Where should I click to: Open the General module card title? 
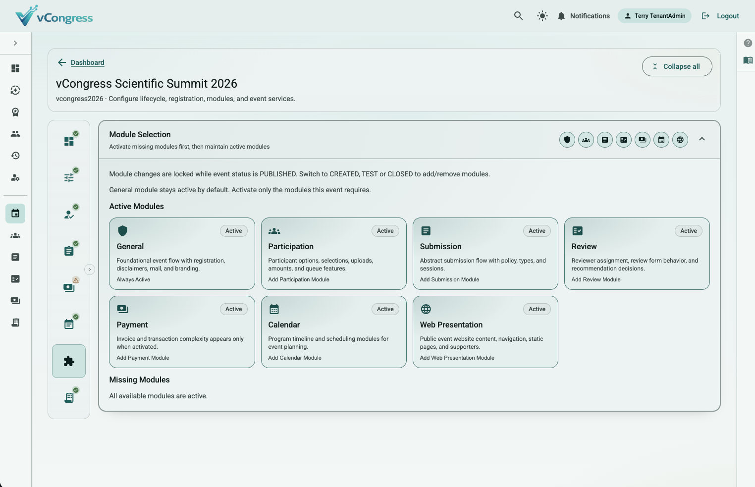click(x=130, y=247)
